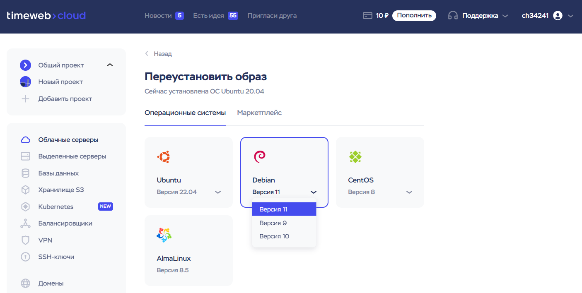The height and width of the screenshot is (293, 582).
Task: Click the Балансировщики nodes icon
Action: coord(26,223)
